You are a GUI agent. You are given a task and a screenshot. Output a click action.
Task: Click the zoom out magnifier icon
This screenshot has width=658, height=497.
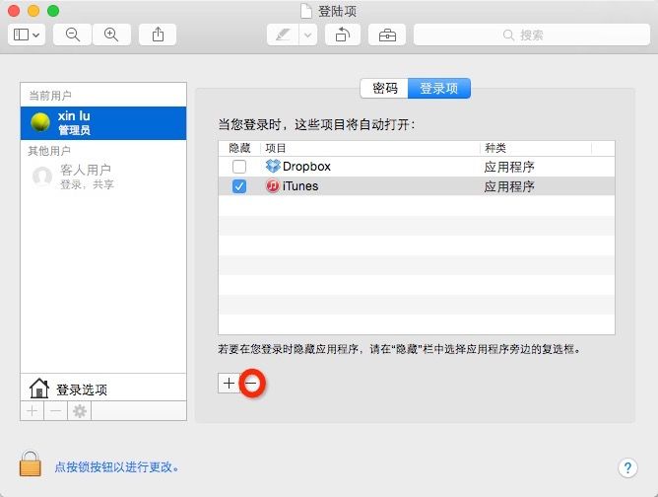pyautogui.click(x=73, y=35)
